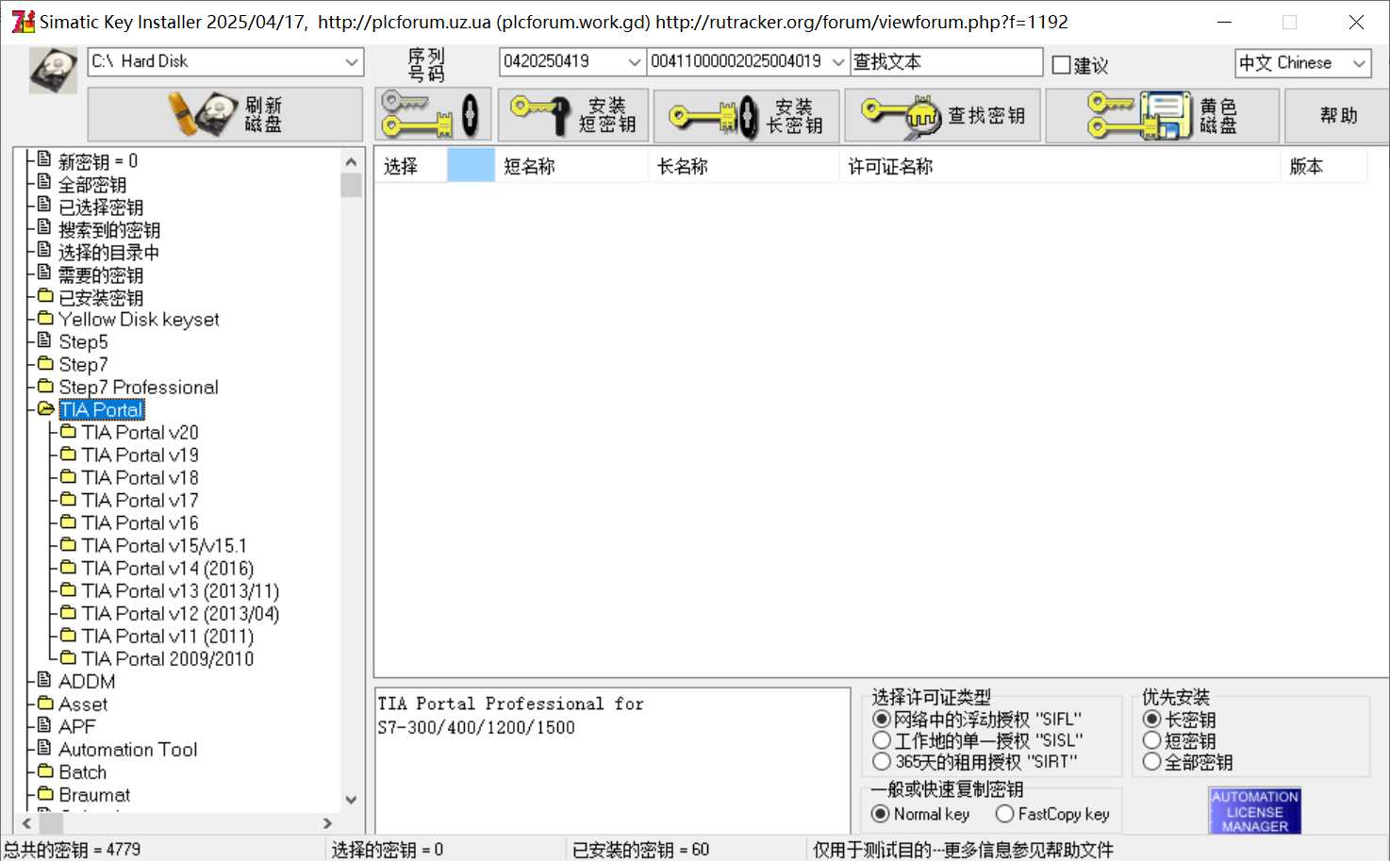Open the 0420250419 serial number dropdown

click(635, 62)
